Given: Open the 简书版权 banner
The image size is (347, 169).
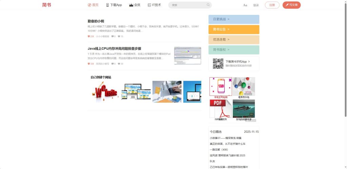Looking at the screenshot, I should coord(234,50).
